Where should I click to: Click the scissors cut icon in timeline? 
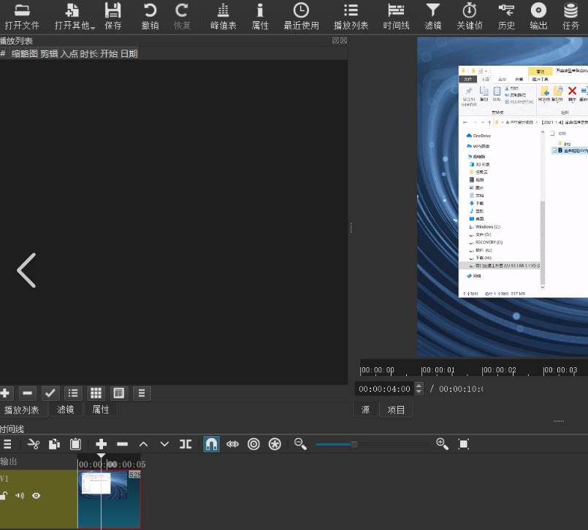pyautogui.click(x=34, y=444)
